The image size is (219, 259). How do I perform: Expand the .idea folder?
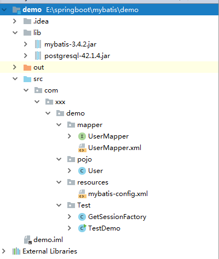(x=15, y=21)
